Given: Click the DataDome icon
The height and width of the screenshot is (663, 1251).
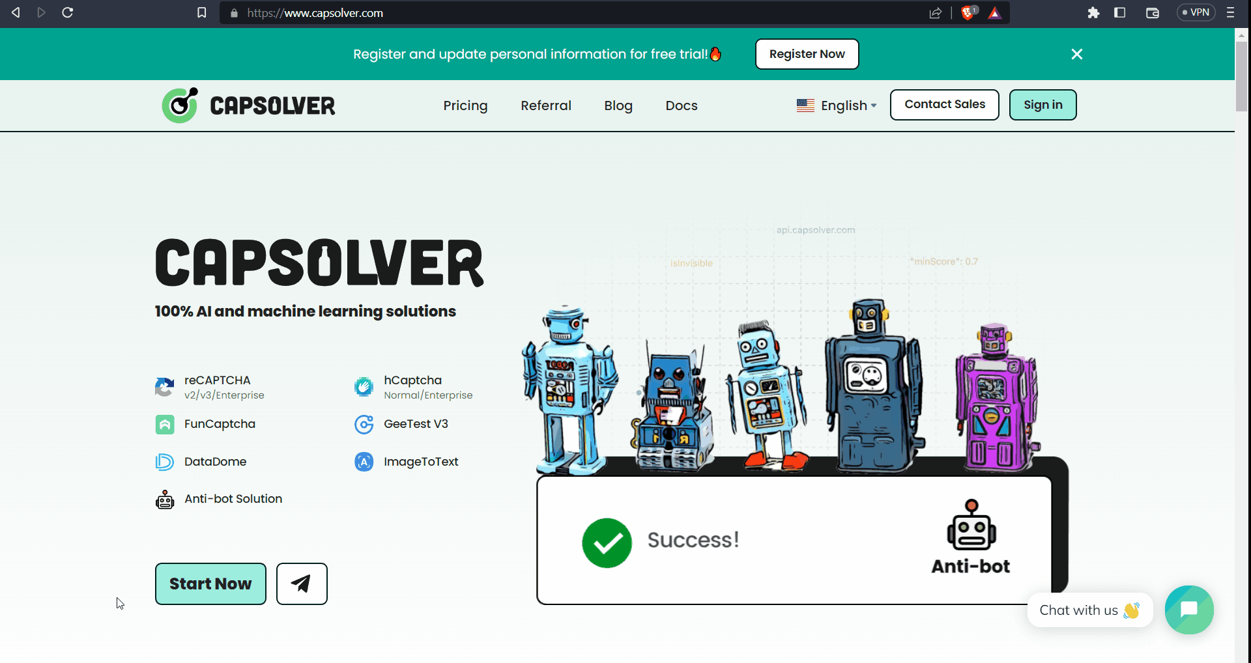Looking at the screenshot, I should [x=165, y=462].
